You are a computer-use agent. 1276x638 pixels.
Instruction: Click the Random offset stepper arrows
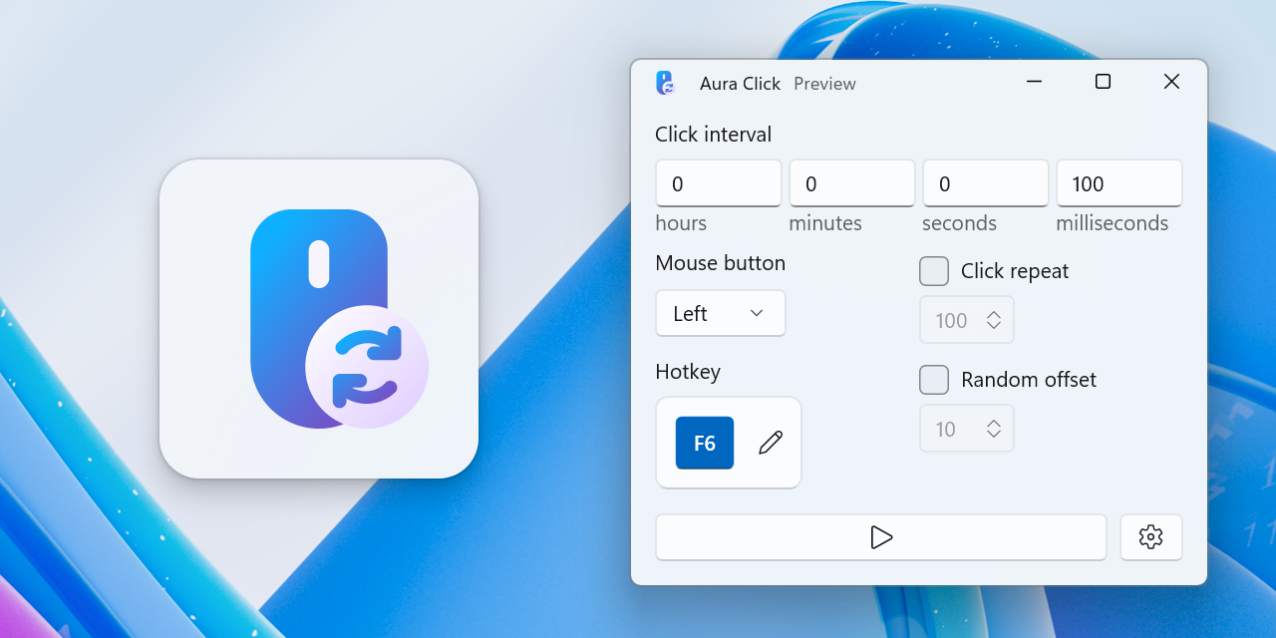point(994,429)
